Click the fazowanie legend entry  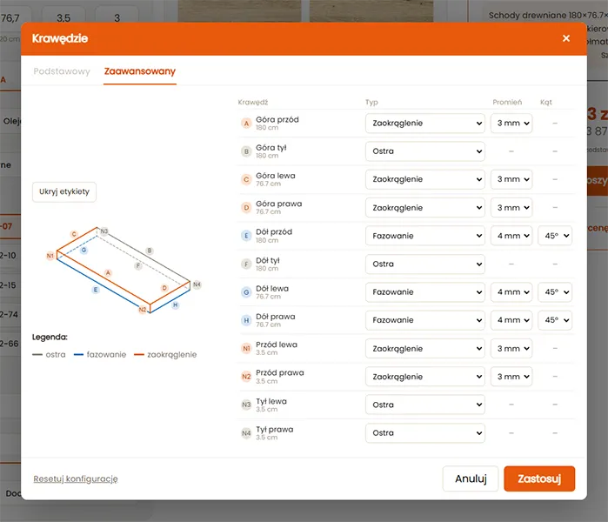click(x=100, y=354)
